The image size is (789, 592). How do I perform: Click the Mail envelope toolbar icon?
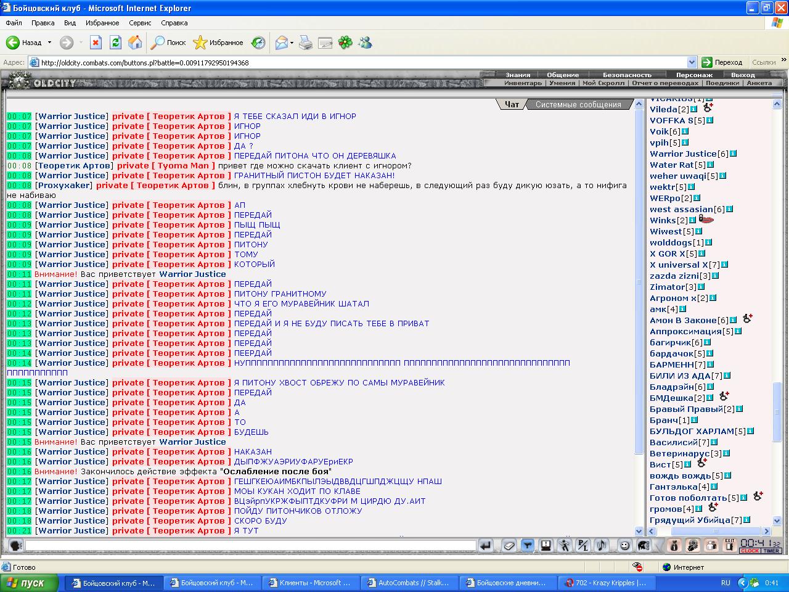[x=281, y=43]
